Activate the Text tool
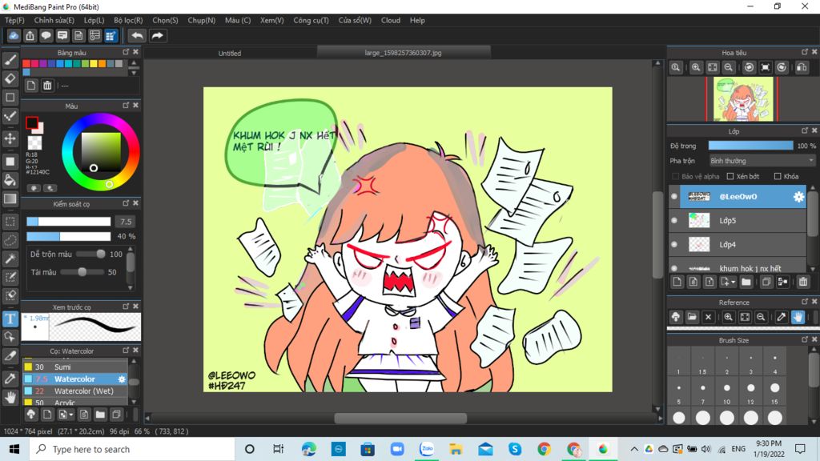820x461 pixels. [10, 319]
